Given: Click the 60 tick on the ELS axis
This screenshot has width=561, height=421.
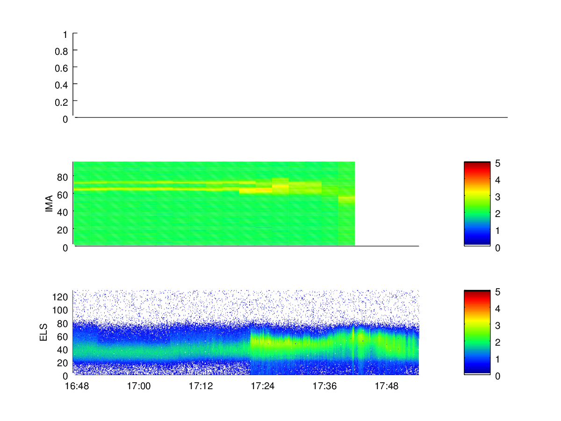Looking at the screenshot, I should [63, 336].
